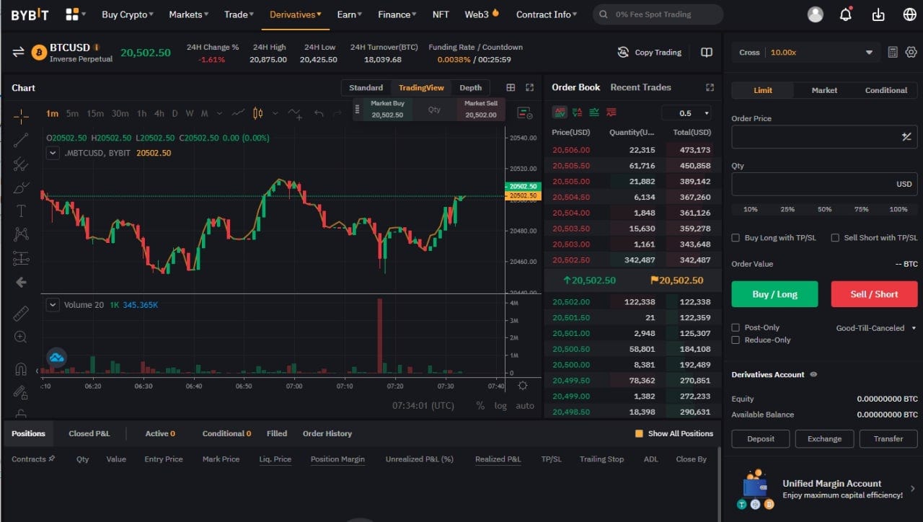This screenshot has height=522, width=923.
Task: Click the back arrow in chart sidebar
Action: [x=21, y=282]
